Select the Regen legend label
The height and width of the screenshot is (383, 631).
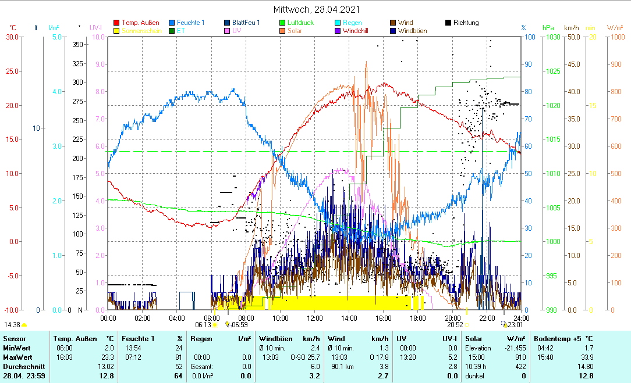click(352, 23)
